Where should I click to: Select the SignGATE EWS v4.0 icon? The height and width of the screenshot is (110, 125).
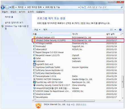pyautogui.click(x=34, y=64)
